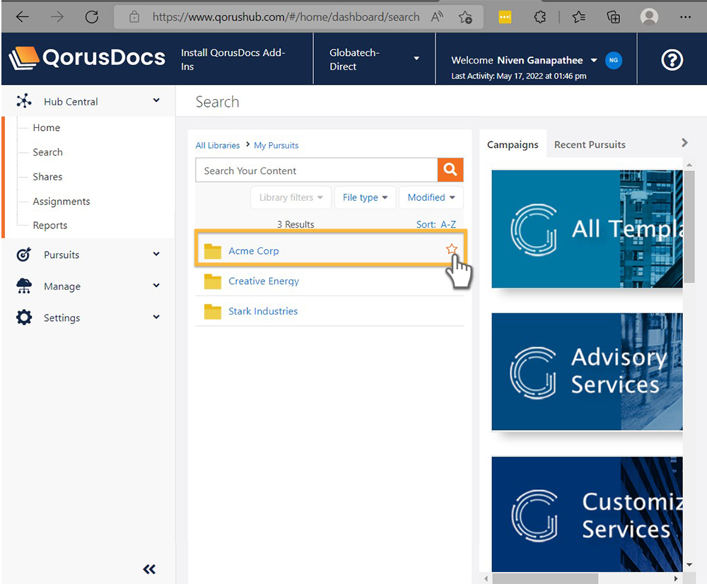Image resolution: width=707 pixels, height=584 pixels.
Task: Click the Search Your Content field
Action: 317,170
